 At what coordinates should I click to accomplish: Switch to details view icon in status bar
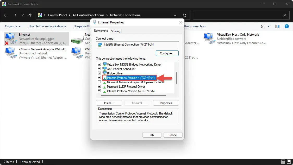283,162
